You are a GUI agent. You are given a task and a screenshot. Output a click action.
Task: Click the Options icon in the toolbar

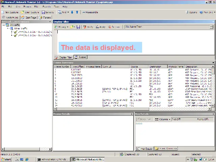click(x=187, y=12)
